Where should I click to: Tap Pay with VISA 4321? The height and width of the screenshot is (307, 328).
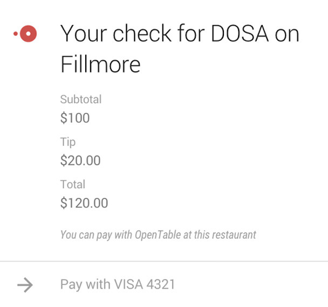click(x=118, y=285)
